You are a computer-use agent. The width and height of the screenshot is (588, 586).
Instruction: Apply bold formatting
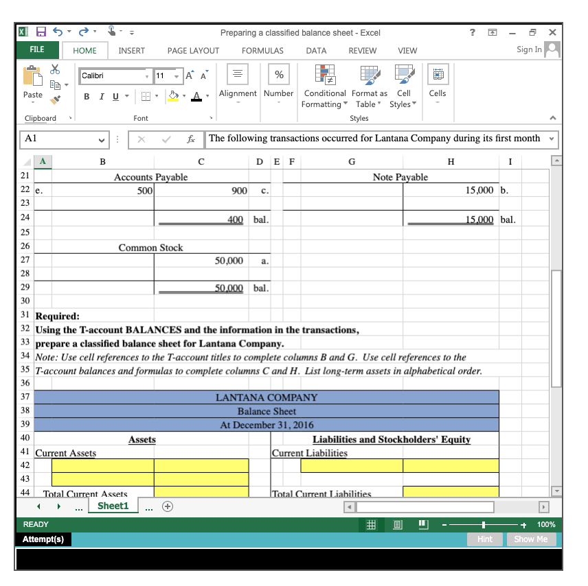(85, 96)
